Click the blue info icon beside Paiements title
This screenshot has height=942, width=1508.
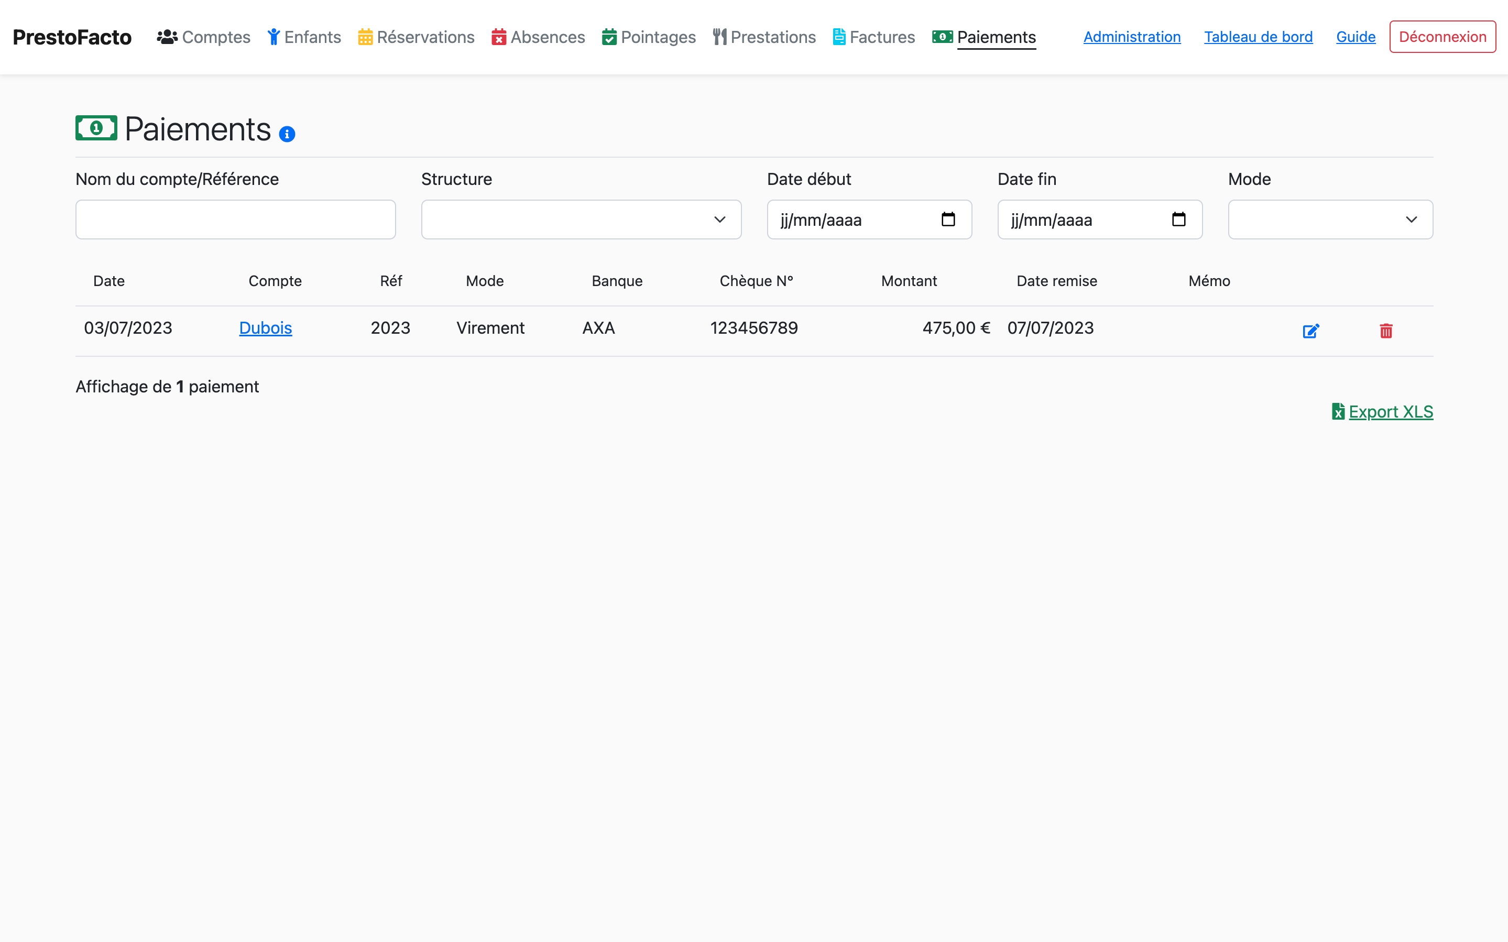click(x=287, y=134)
